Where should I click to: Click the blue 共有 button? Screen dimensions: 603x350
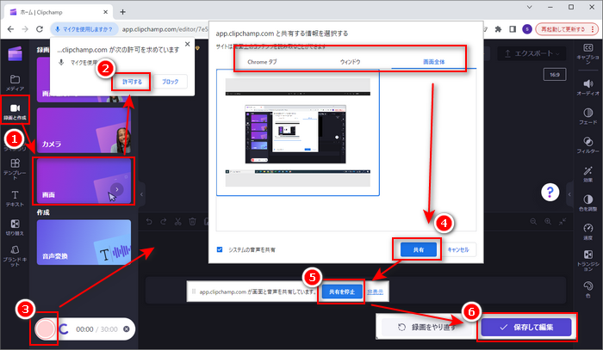point(417,249)
